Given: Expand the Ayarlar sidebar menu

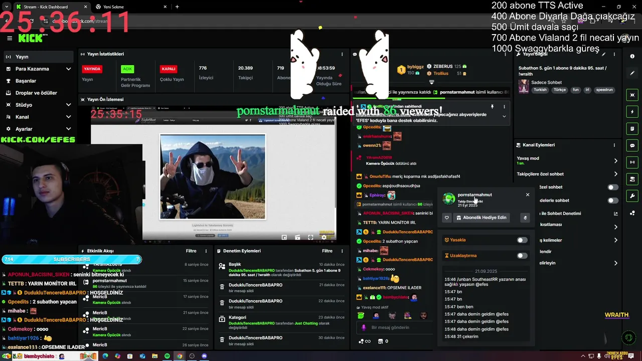Looking at the screenshot, I should point(68,129).
